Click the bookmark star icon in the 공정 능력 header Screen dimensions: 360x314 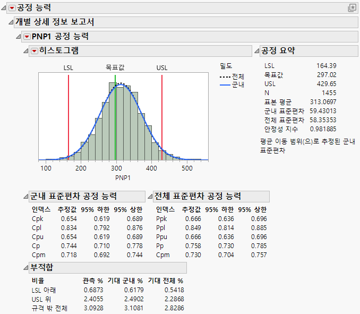pos(352,8)
